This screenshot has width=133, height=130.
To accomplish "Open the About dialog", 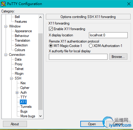I will [x=15, y=124].
